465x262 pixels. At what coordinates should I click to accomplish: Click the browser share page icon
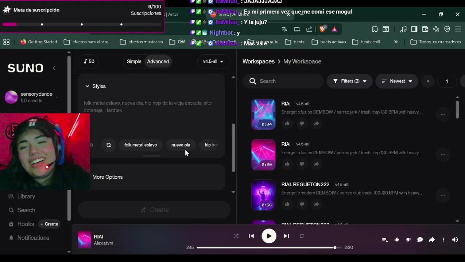(309, 29)
